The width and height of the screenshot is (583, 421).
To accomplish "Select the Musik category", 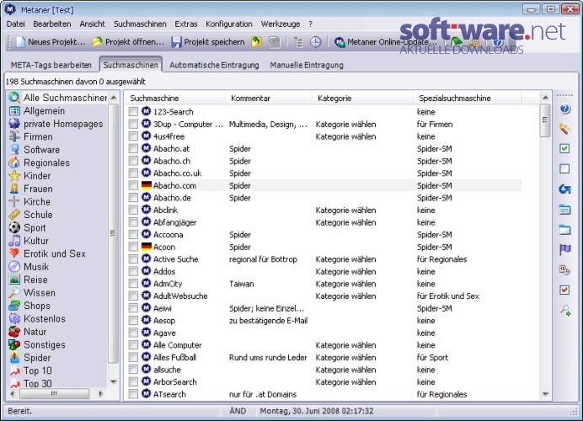I will (29, 267).
